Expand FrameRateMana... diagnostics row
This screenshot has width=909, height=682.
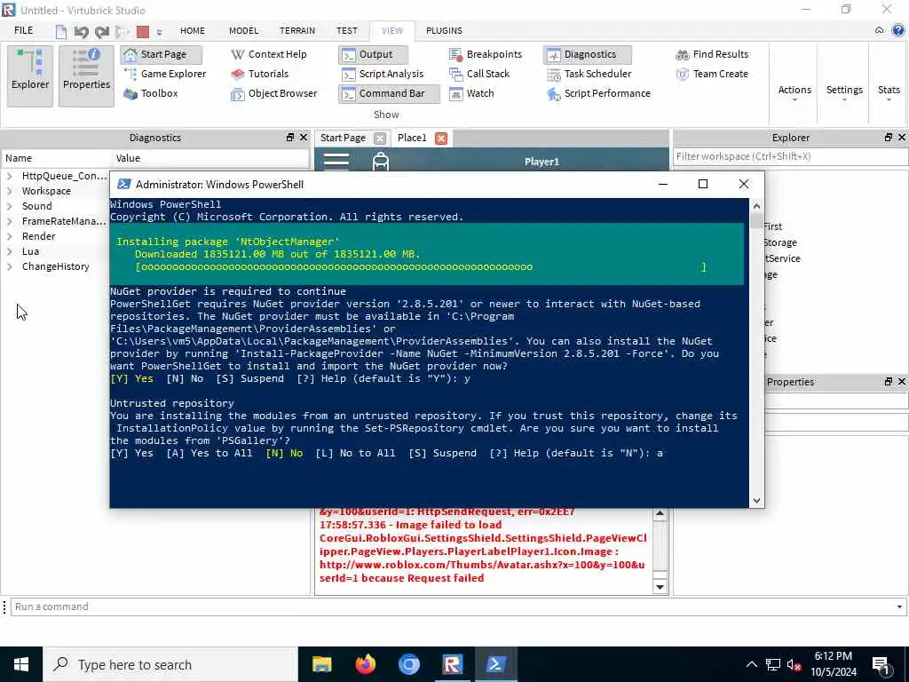(x=9, y=221)
